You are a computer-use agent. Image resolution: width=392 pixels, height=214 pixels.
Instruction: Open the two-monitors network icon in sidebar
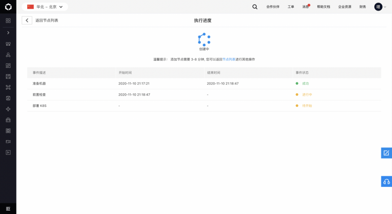[8, 44]
